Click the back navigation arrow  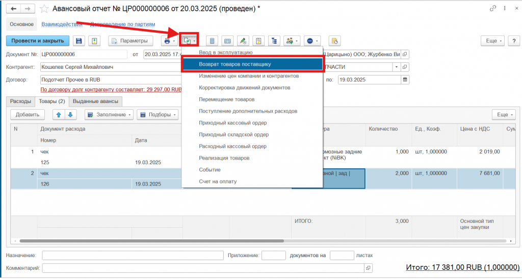(13, 9)
